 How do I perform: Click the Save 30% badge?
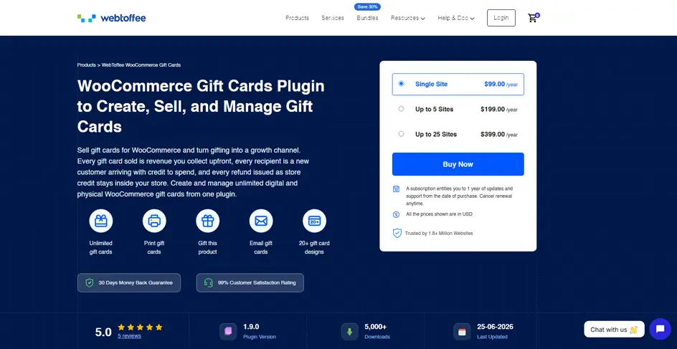[367, 7]
